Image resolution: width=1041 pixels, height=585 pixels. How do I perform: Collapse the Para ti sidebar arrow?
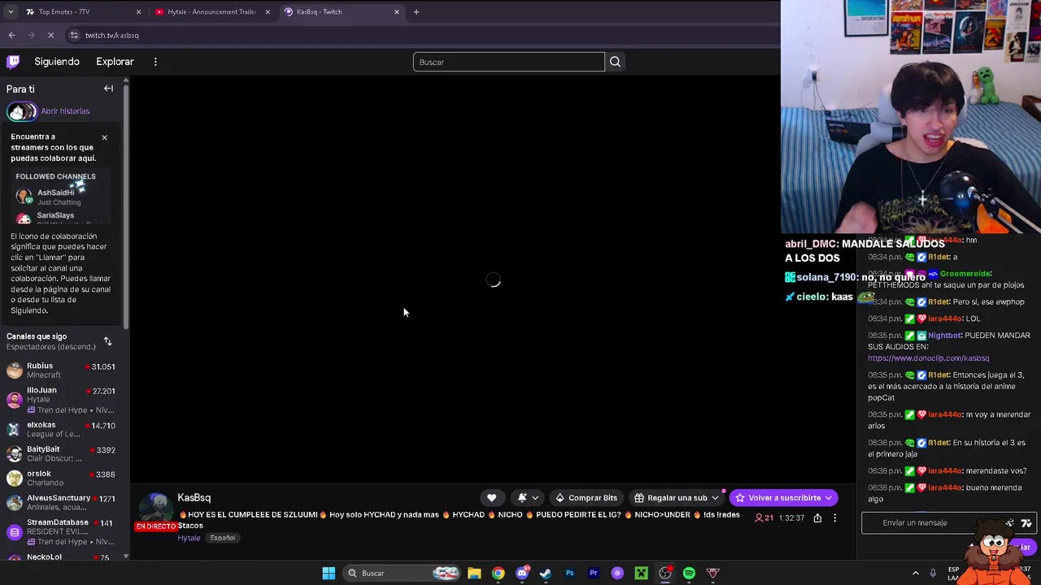pyautogui.click(x=108, y=89)
